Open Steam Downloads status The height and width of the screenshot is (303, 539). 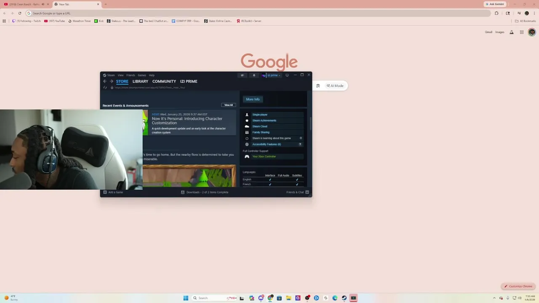(x=205, y=192)
